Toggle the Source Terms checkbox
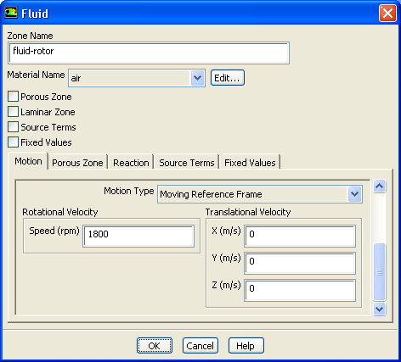 pos(13,127)
